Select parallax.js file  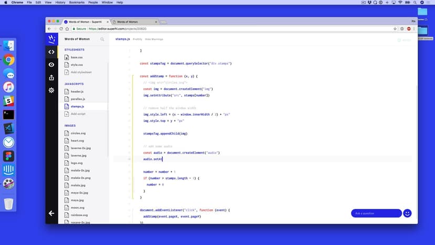click(x=78, y=99)
